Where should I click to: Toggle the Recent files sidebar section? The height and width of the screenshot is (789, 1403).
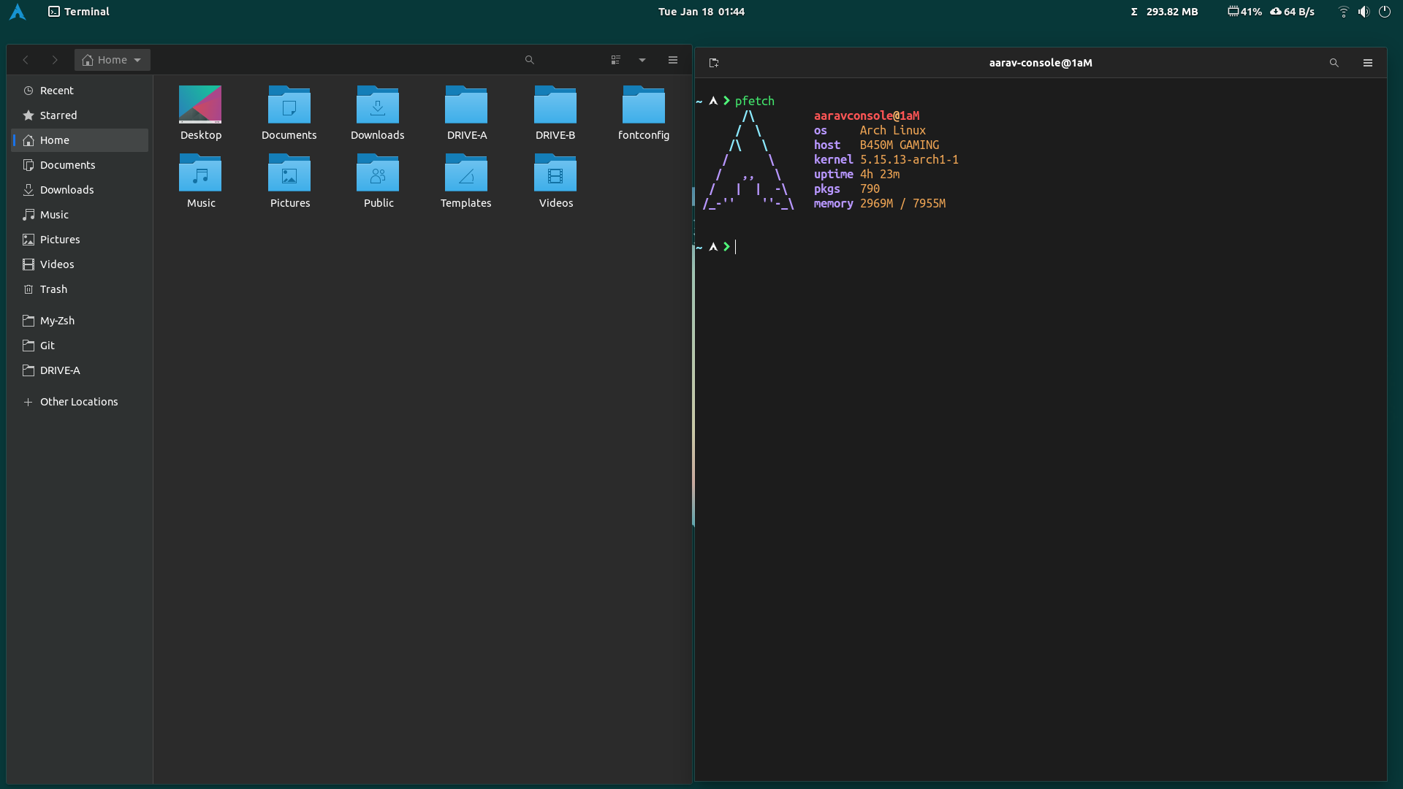point(56,90)
